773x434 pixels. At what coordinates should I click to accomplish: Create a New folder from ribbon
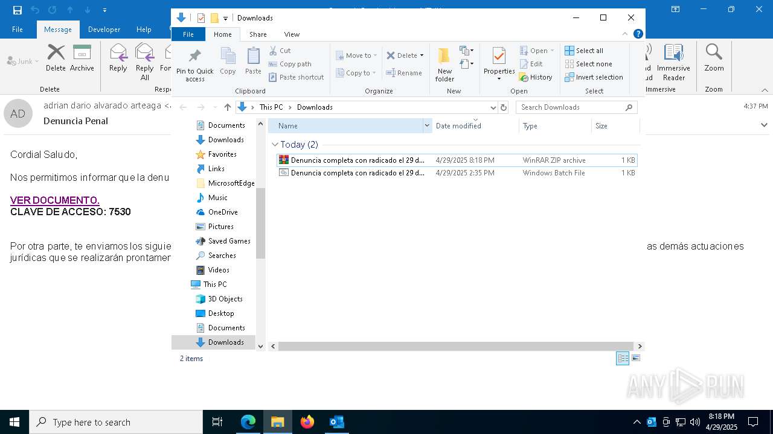(x=444, y=64)
